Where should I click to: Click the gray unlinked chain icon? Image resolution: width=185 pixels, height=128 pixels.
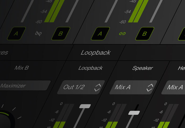[38, 34]
